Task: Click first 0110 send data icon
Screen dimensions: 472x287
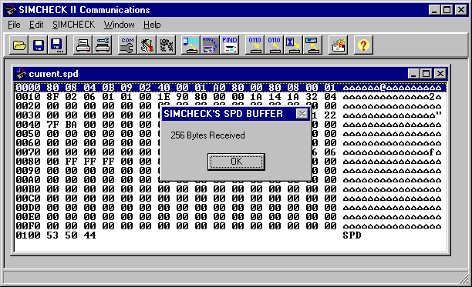Action: pyautogui.click(x=255, y=45)
